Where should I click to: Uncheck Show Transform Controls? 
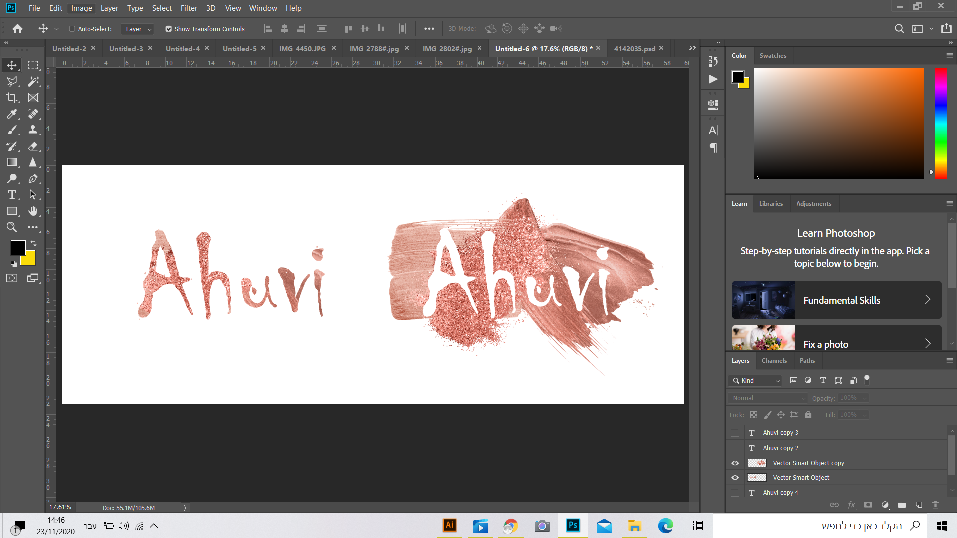(169, 29)
